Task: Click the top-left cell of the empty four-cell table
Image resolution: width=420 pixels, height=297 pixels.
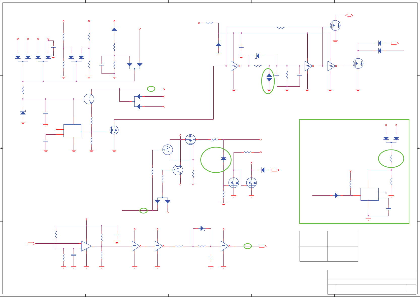Action: [x=313, y=239]
